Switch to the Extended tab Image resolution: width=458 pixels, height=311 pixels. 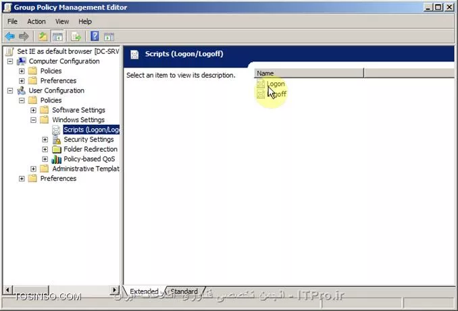point(144,291)
